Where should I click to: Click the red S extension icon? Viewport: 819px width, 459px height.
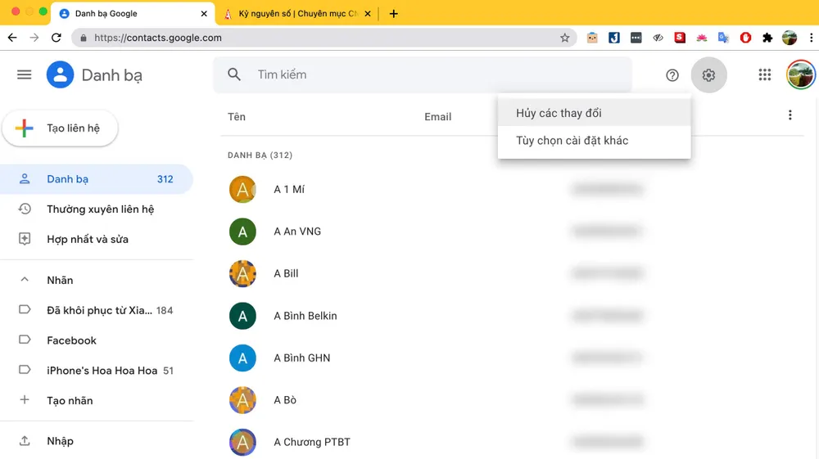(680, 38)
